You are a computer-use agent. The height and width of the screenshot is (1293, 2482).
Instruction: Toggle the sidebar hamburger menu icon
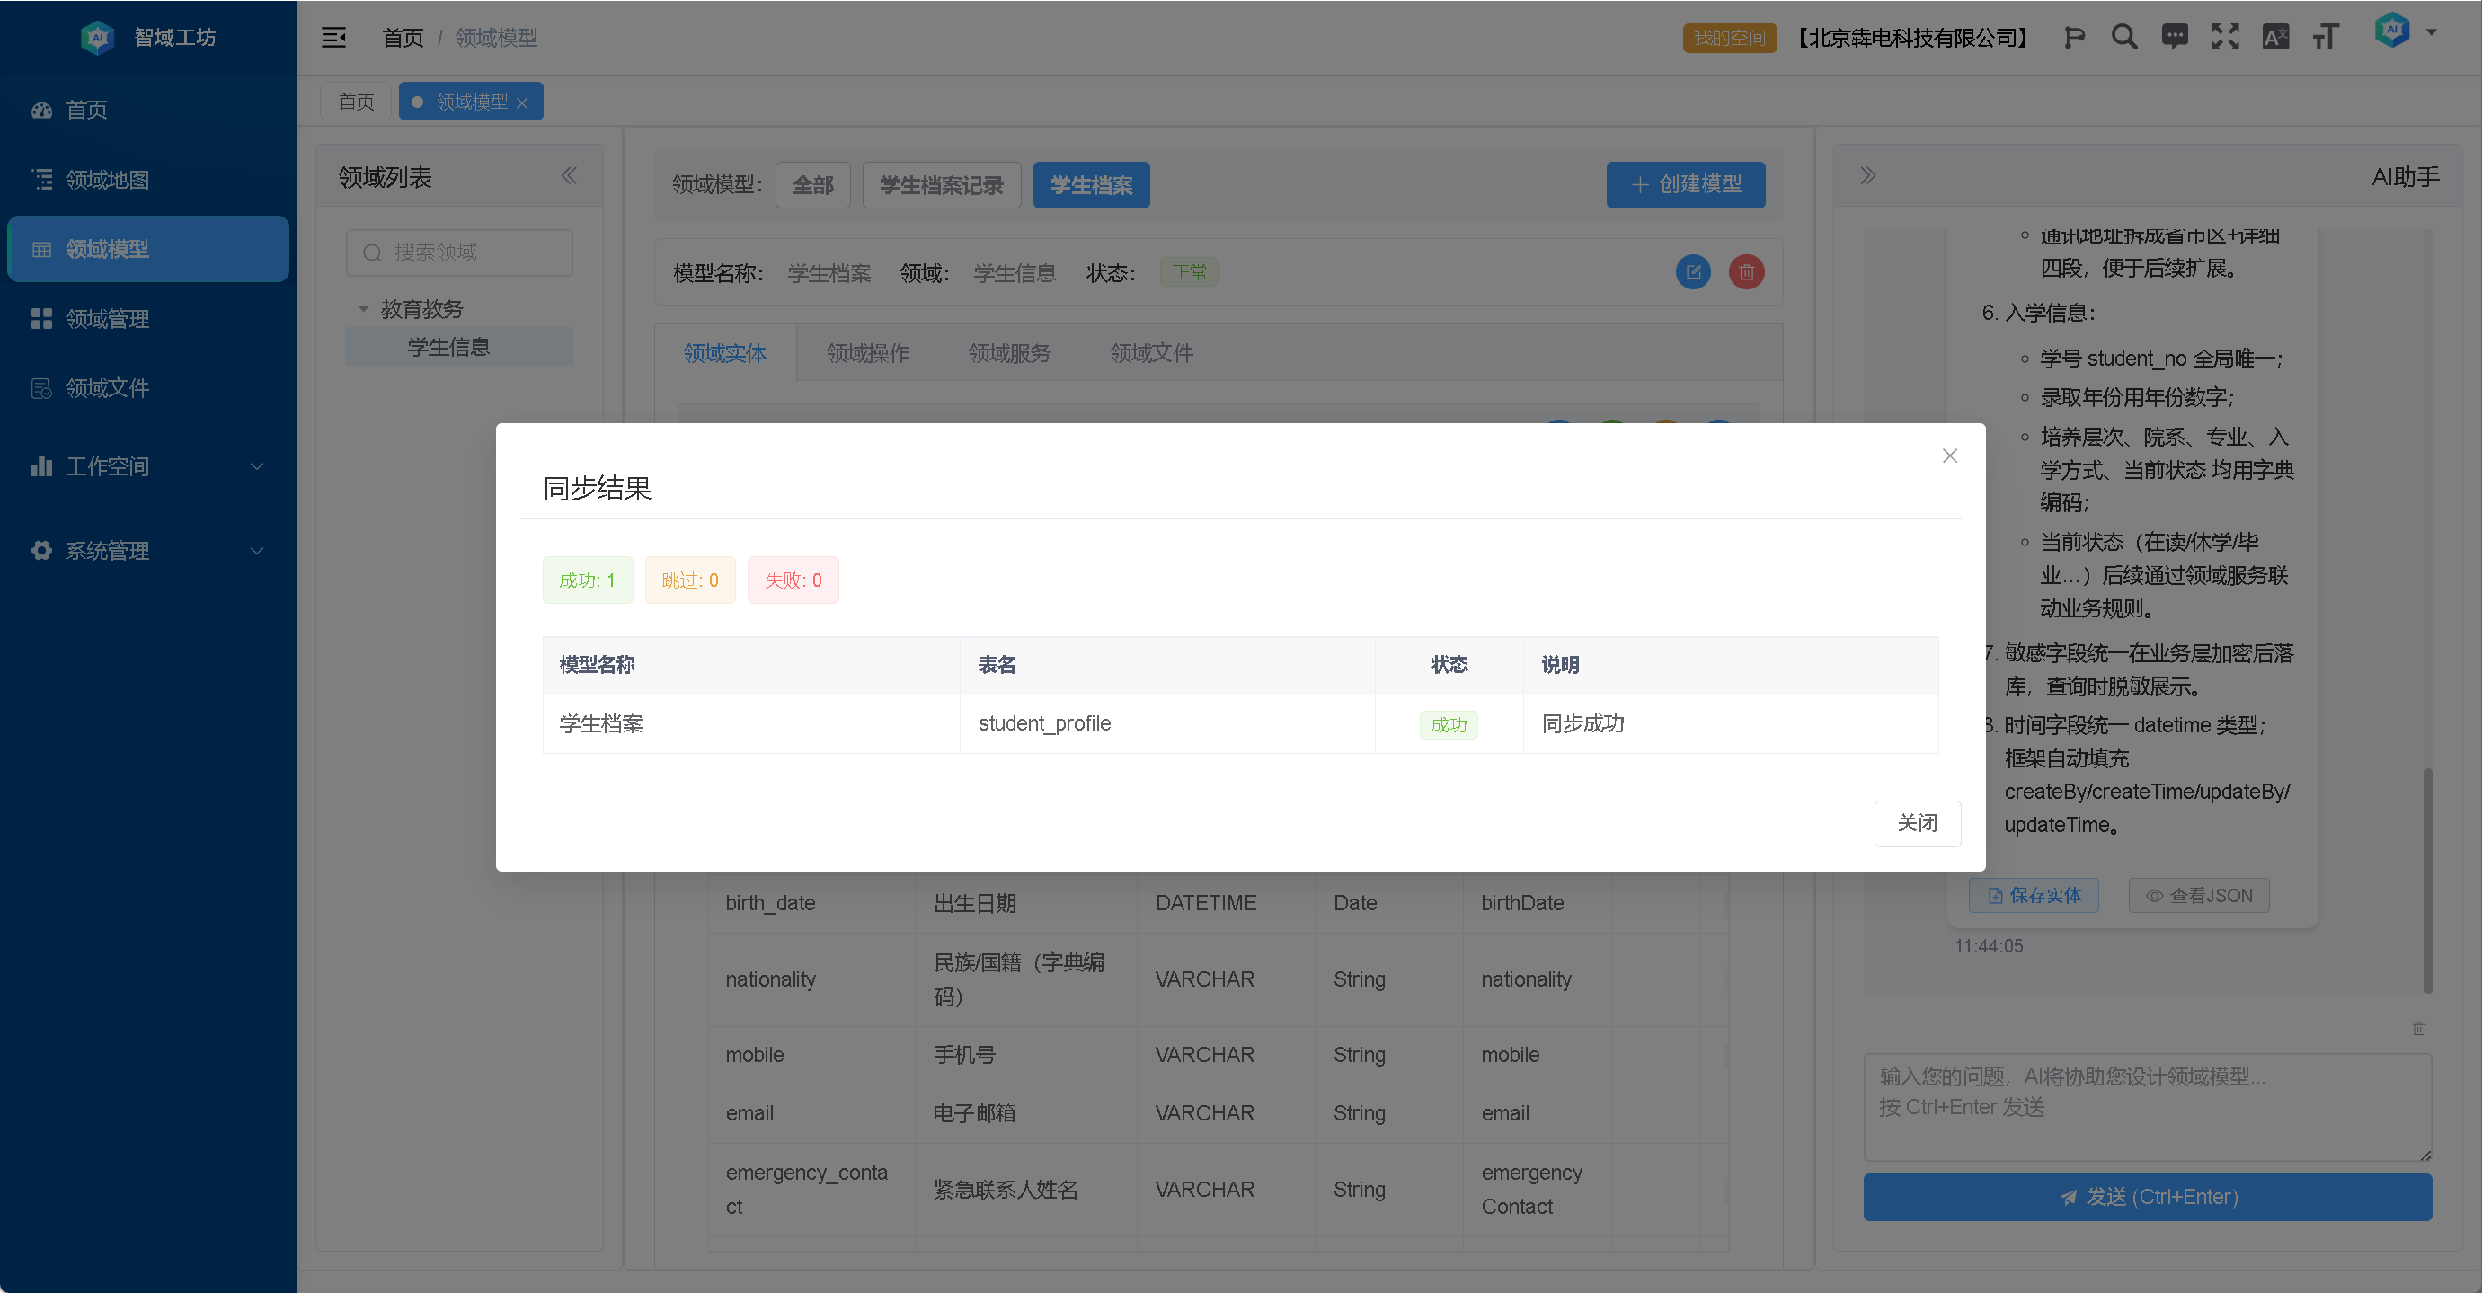pyautogui.click(x=333, y=38)
